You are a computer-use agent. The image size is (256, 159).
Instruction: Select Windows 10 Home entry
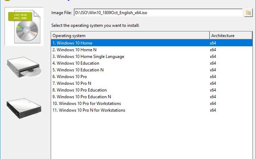(152, 43)
